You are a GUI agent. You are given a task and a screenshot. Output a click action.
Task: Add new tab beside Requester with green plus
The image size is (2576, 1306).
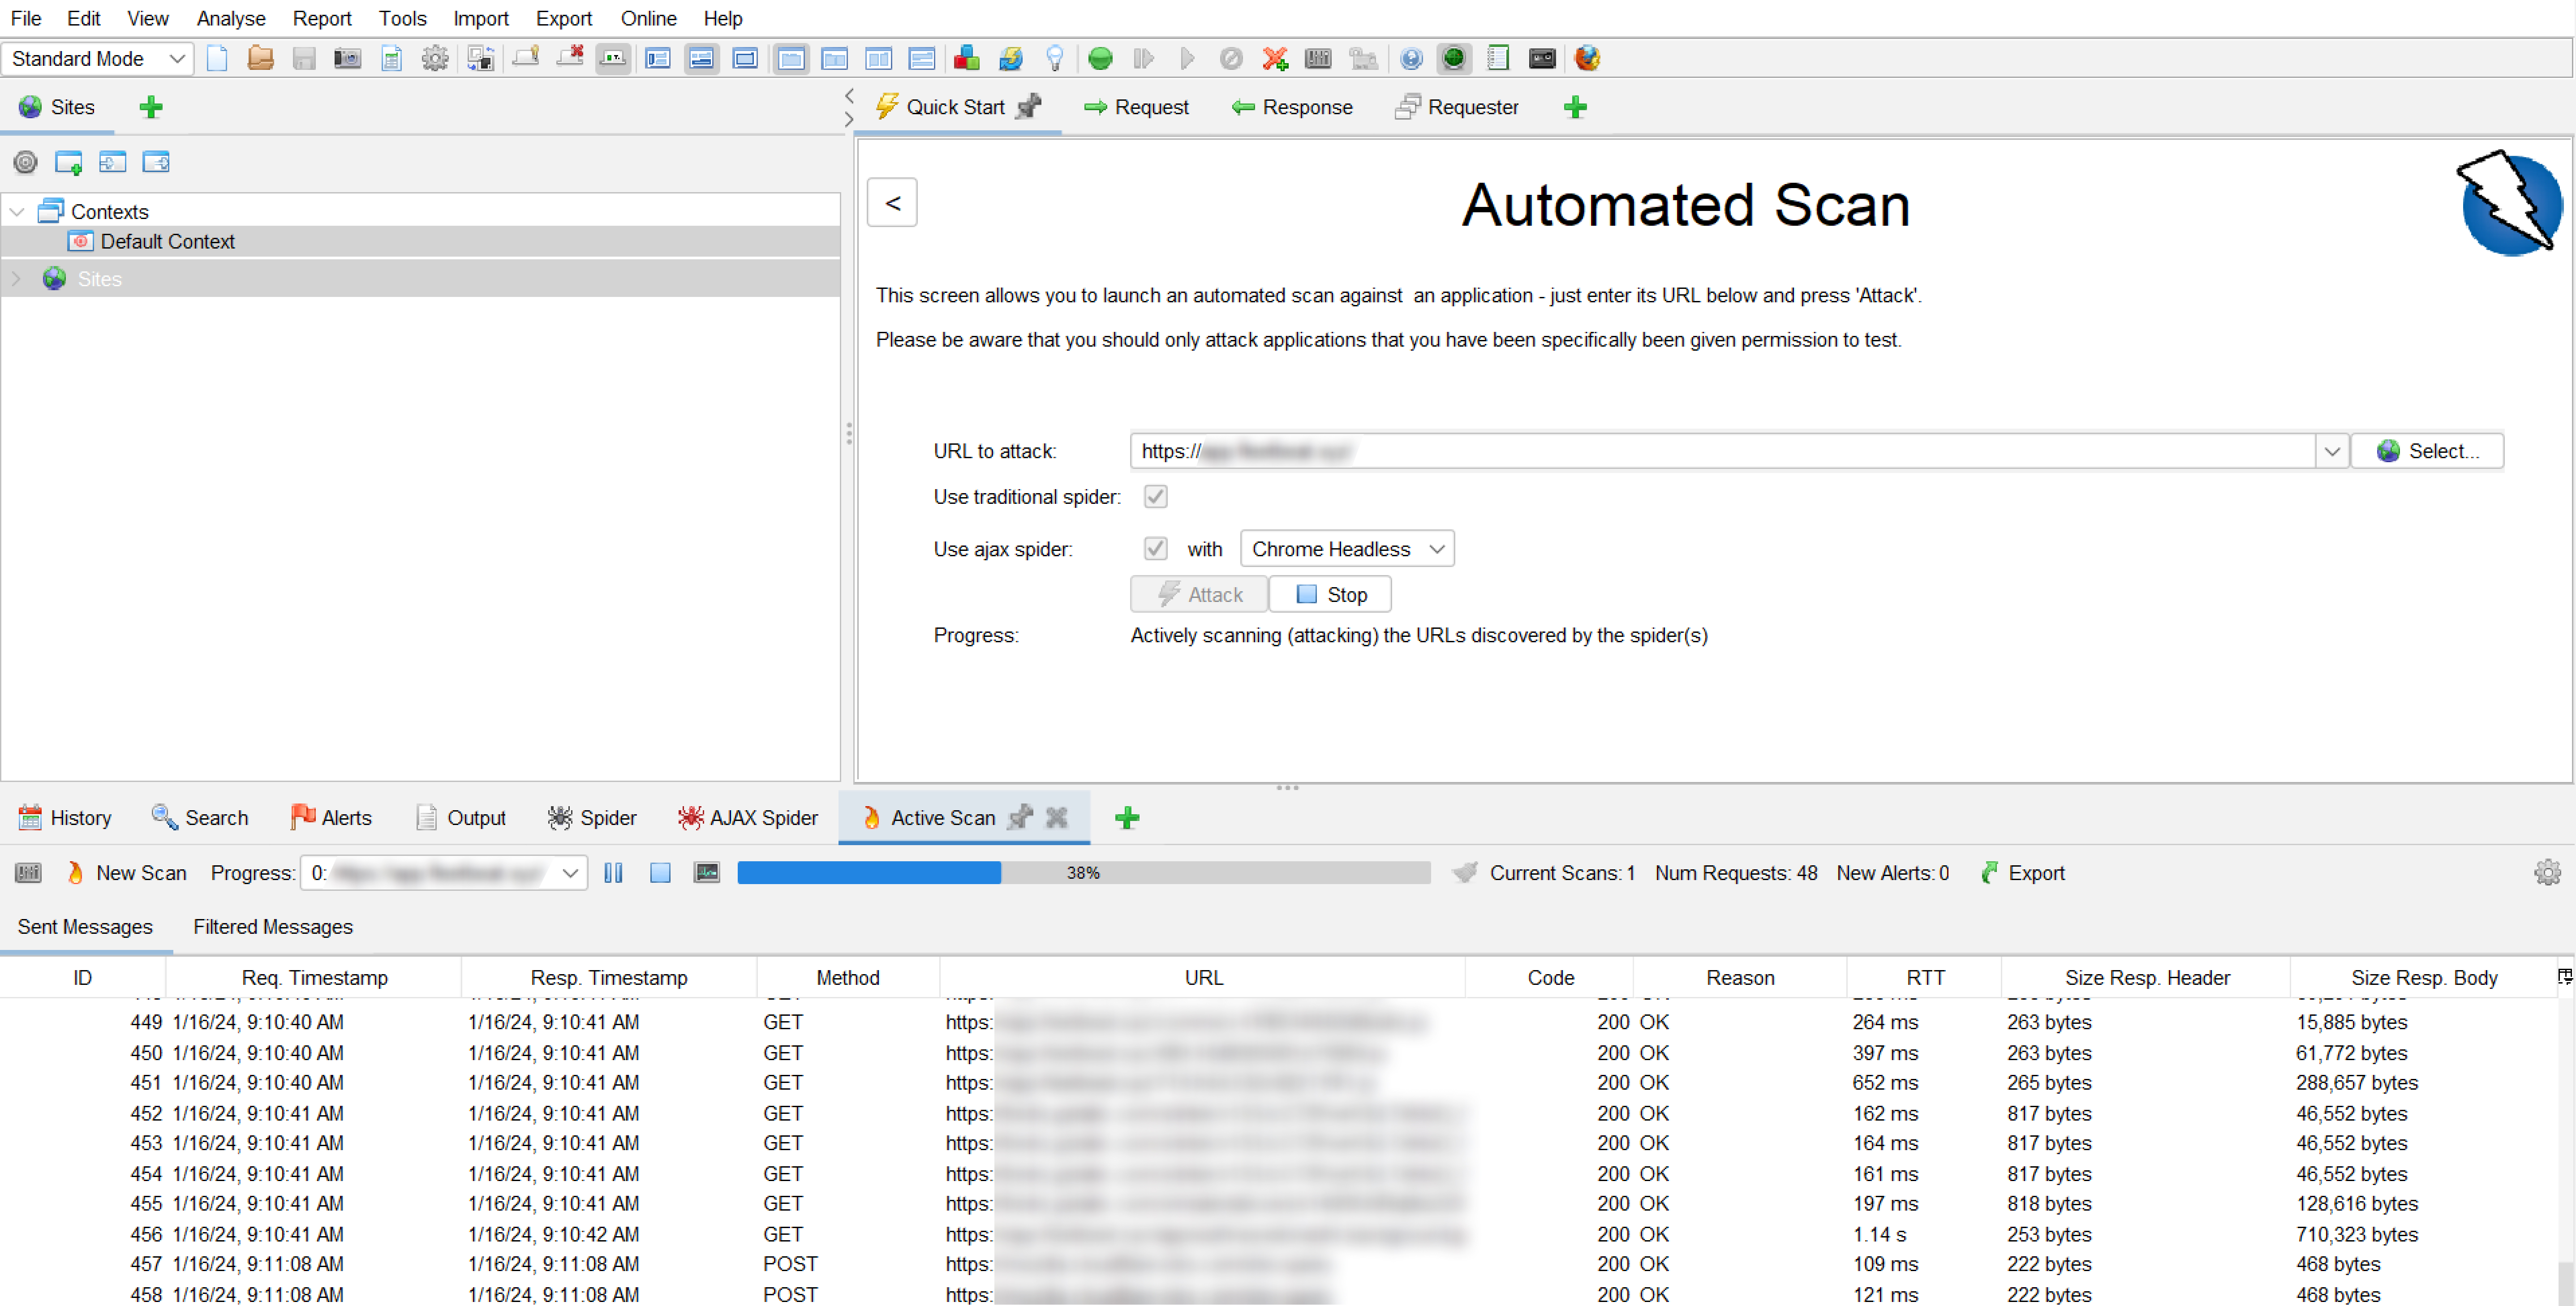[1575, 107]
